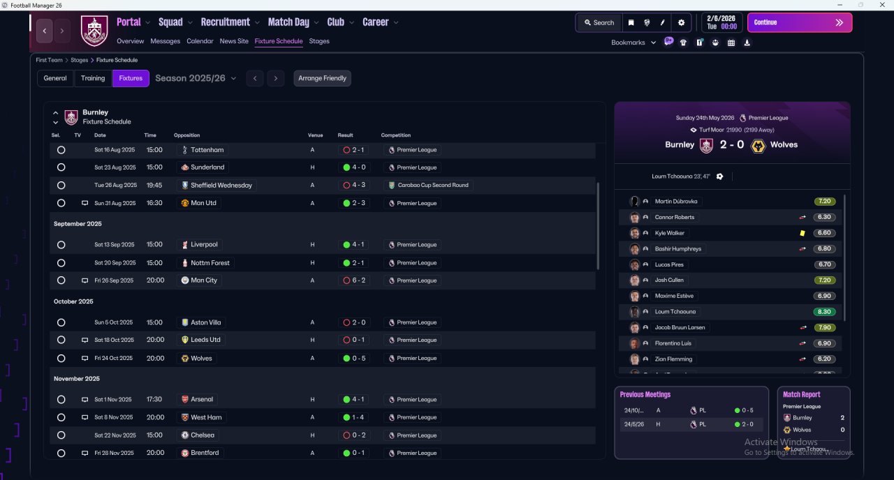Open the messages chat bubble shortcut

pos(668,42)
